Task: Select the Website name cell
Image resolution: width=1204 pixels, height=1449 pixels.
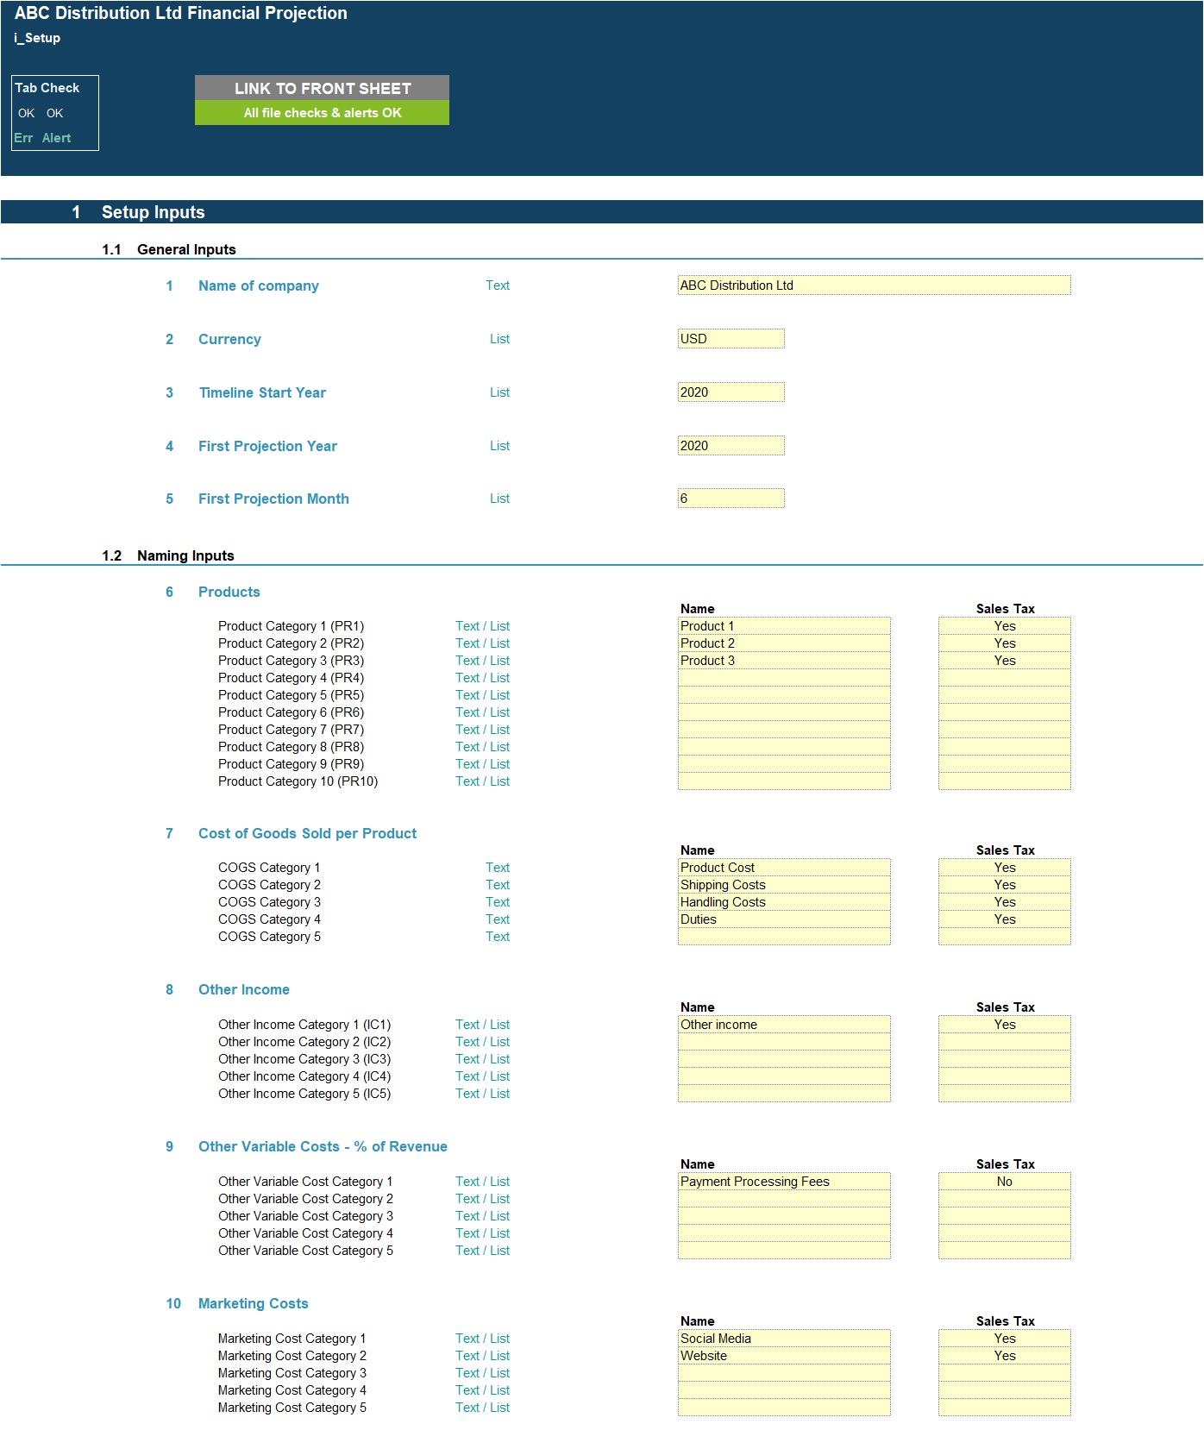Action: click(x=784, y=1356)
